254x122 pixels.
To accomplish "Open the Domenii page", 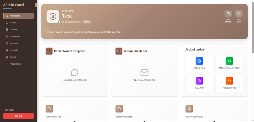I will click(x=18, y=43).
